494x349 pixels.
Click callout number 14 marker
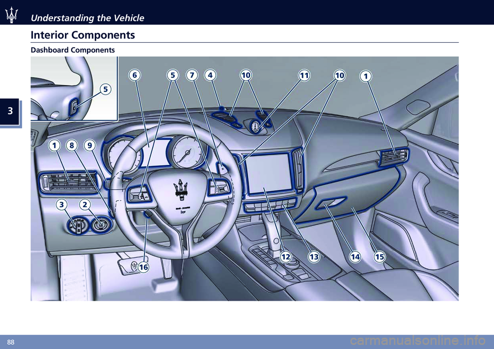click(x=356, y=257)
